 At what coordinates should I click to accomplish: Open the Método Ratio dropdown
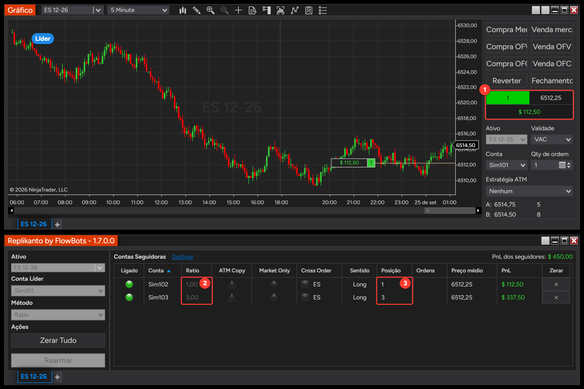click(x=58, y=315)
